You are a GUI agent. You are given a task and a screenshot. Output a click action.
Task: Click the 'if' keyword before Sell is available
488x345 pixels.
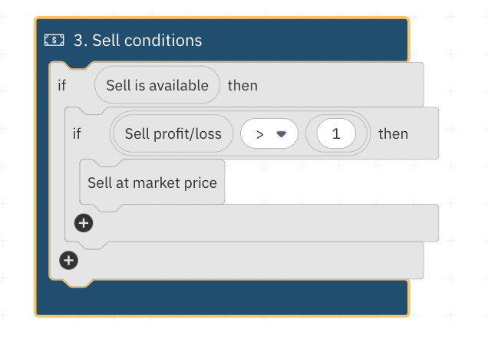(x=62, y=85)
